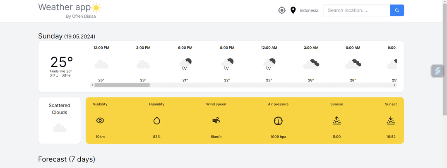
Task: Click the 9:00 PM rain icon
Action: (x=227, y=64)
